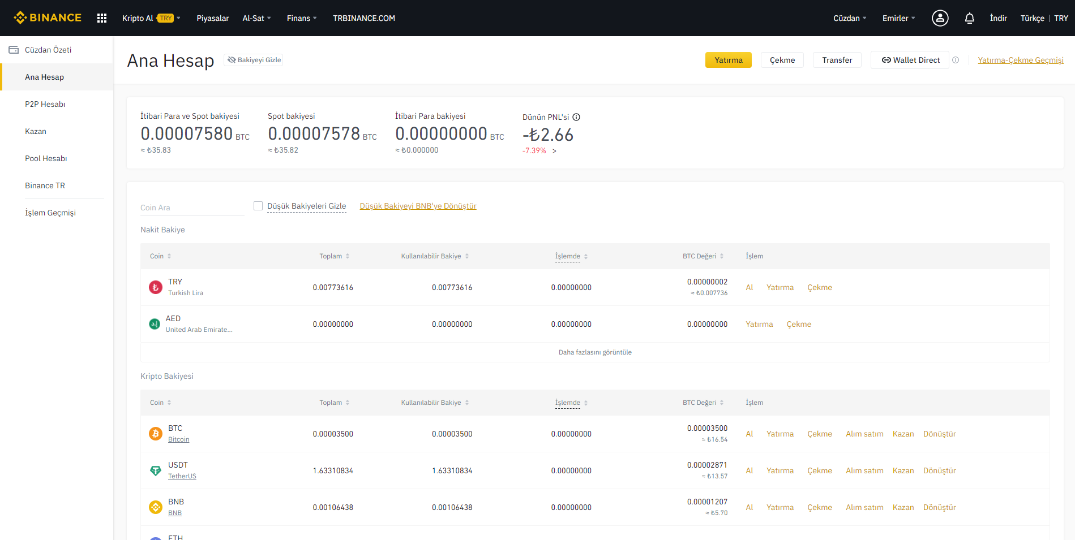Click Kazan link in BNB row
Viewport: 1075px width, 540px height.
click(903, 507)
